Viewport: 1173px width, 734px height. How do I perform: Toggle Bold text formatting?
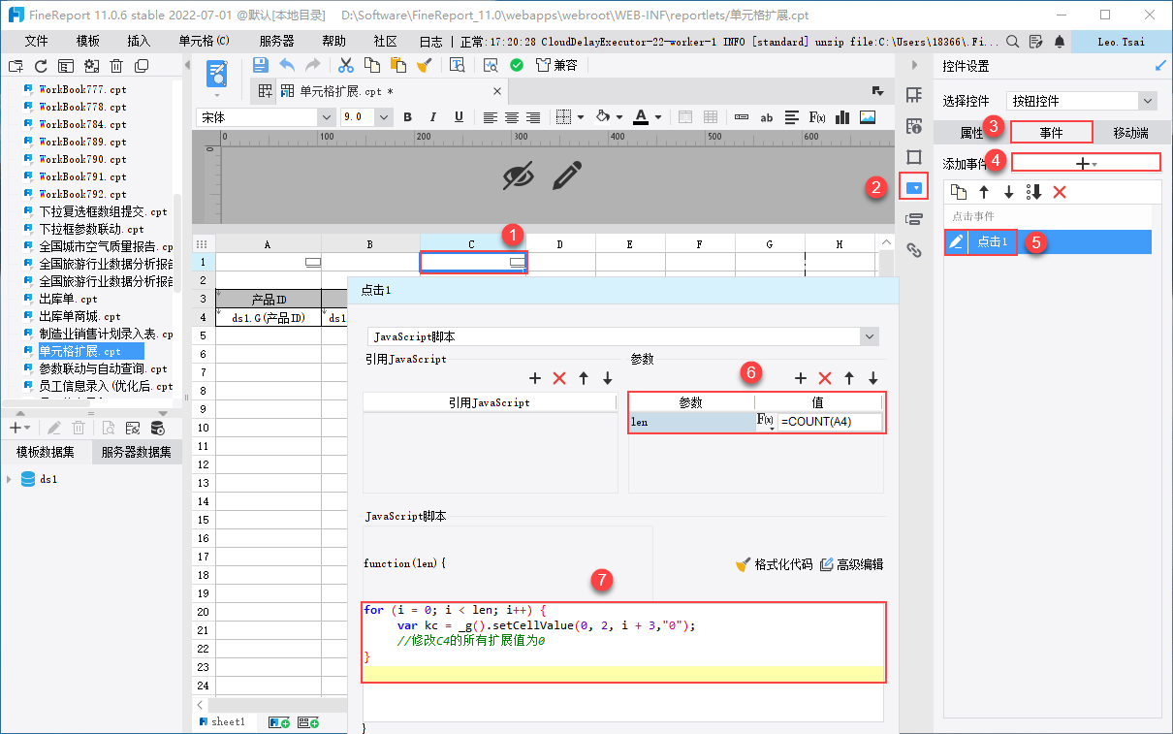tap(407, 117)
